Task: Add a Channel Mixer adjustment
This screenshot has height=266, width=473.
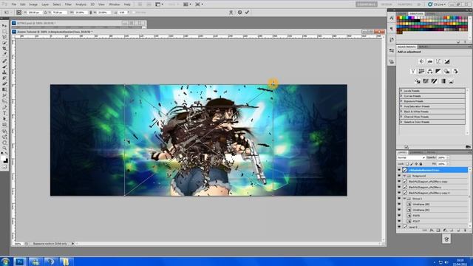Action: [x=455, y=72]
